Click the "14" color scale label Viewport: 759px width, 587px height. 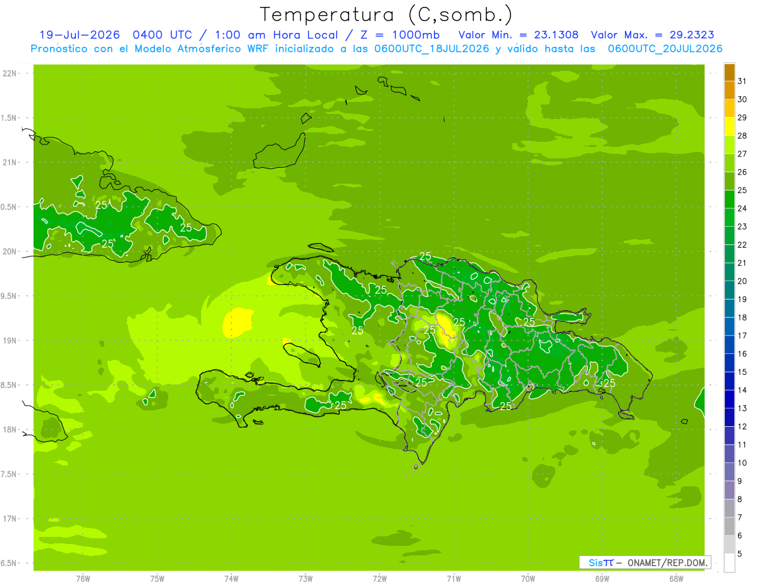742,390
